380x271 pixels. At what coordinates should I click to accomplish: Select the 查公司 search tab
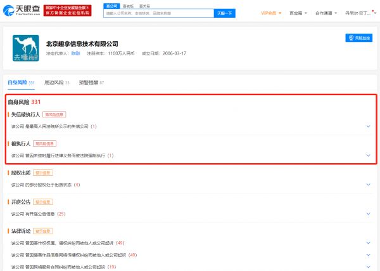tap(111, 5)
